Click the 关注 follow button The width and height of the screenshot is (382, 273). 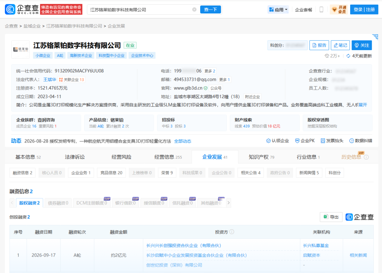(362, 45)
